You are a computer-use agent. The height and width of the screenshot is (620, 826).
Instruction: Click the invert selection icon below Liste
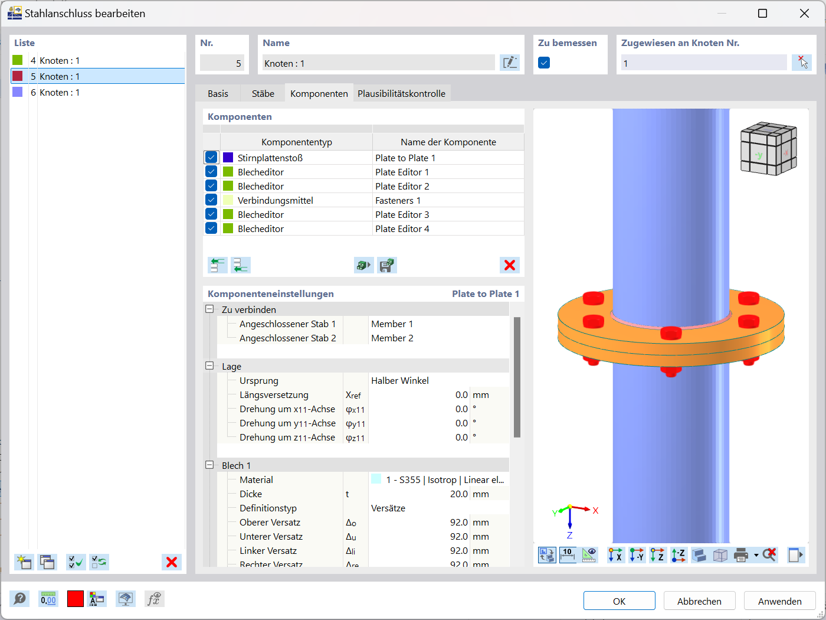(99, 562)
